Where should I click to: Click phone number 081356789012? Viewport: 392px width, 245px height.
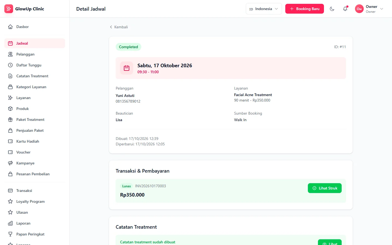pyautogui.click(x=128, y=101)
